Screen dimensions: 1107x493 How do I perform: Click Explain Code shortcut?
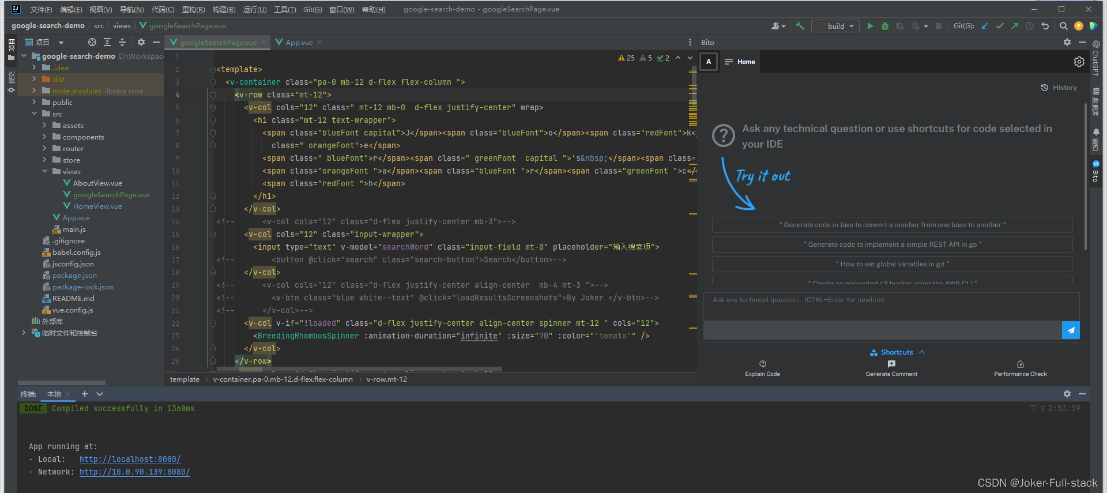[762, 369]
